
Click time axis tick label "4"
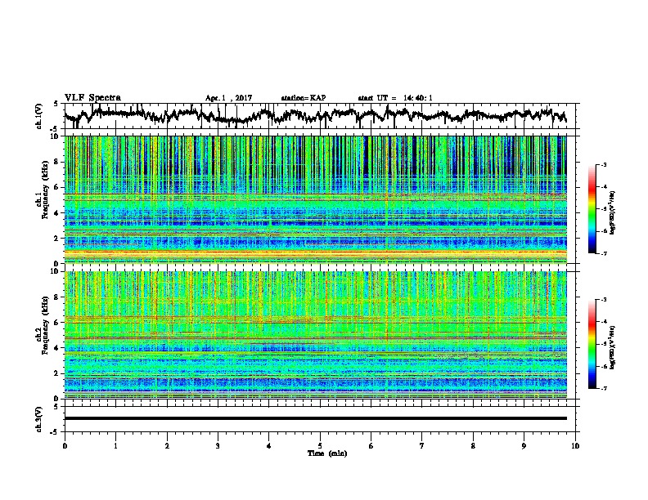point(269,446)
